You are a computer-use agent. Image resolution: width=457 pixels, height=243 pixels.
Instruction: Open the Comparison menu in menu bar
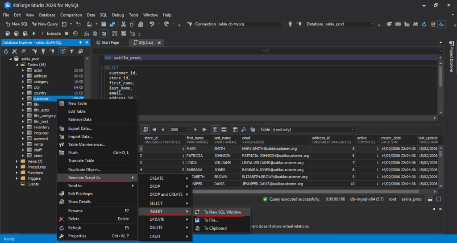click(71, 15)
